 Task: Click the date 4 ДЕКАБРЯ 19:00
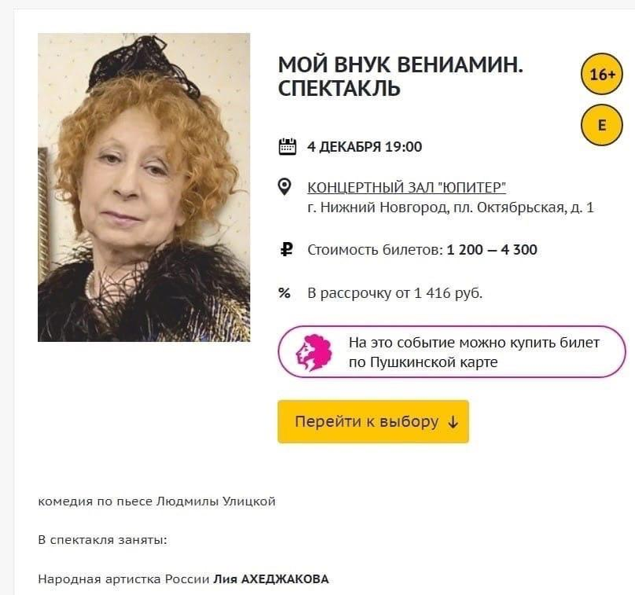click(363, 146)
